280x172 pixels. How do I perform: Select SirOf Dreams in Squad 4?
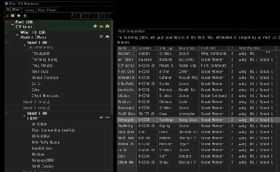[x=43, y=166]
